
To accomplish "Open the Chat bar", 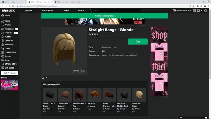I will tap(193, 118).
